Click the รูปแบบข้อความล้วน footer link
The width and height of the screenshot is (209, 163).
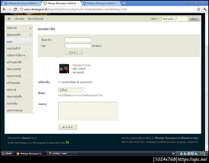pyautogui.click(x=141, y=138)
